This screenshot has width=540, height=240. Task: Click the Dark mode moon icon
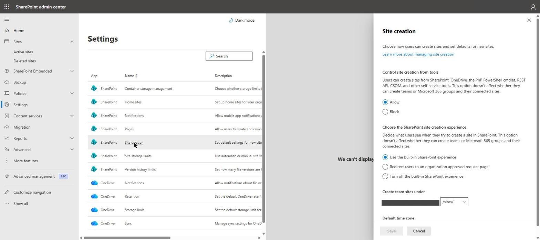(x=231, y=20)
